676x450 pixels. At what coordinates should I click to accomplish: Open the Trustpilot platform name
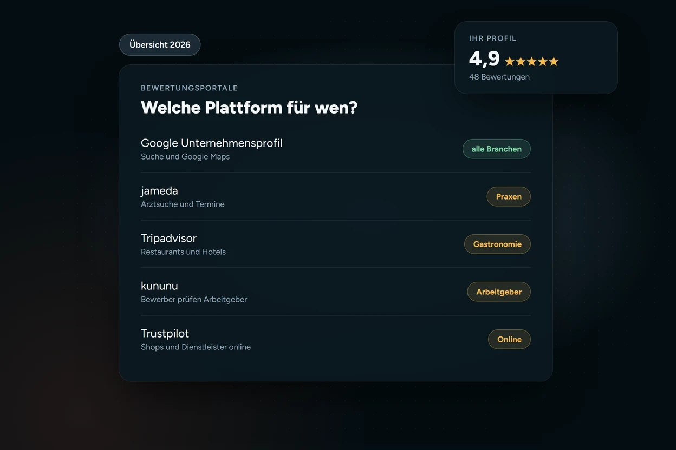click(165, 333)
